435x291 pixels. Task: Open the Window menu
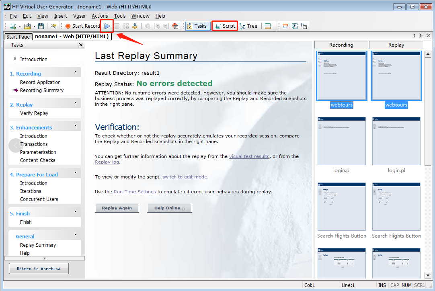[140, 16]
